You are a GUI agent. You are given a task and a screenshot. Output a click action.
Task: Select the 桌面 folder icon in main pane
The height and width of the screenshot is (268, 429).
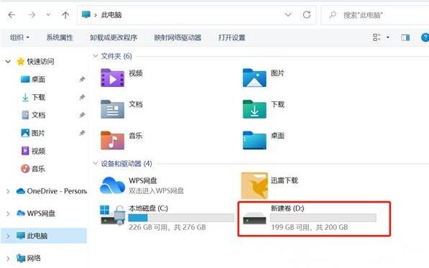pos(254,141)
